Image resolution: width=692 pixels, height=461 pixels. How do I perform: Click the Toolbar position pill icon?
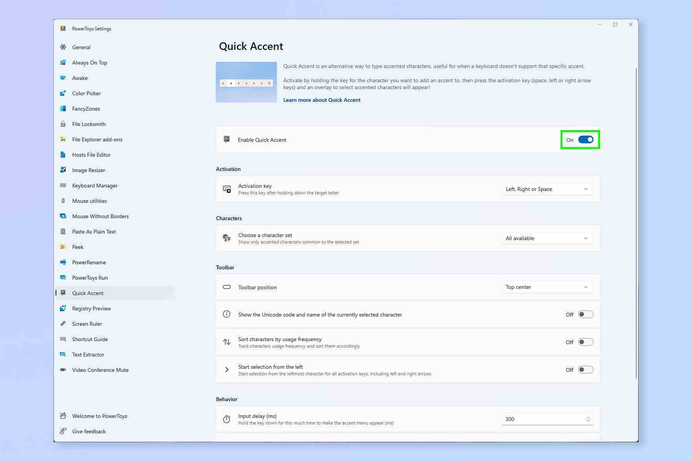tap(227, 287)
